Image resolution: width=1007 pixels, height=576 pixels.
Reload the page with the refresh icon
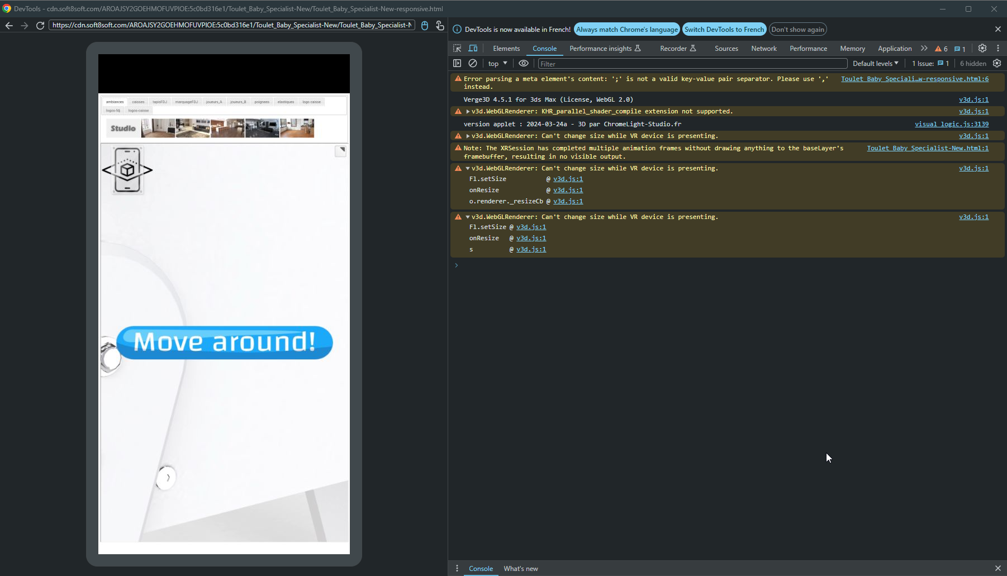tap(40, 25)
